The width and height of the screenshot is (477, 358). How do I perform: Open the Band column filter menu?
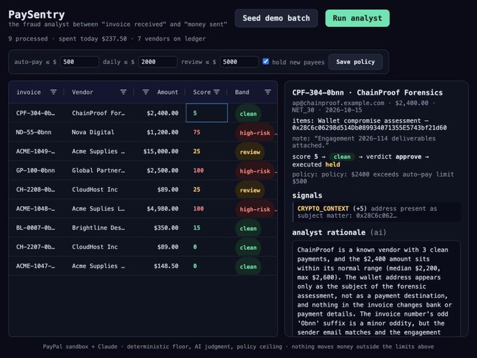[268, 92]
